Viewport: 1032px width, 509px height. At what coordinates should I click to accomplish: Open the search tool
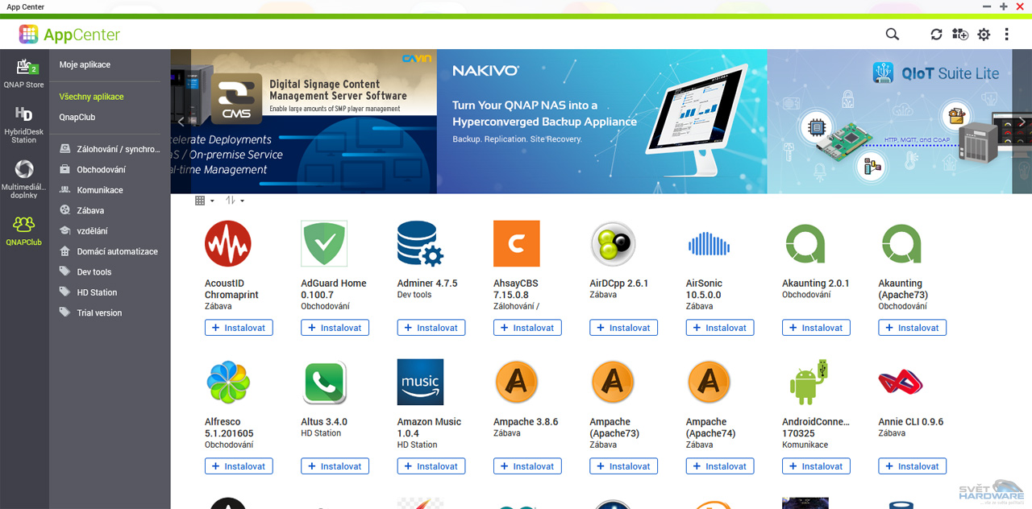pyautogui.click(x=892, y=35)
